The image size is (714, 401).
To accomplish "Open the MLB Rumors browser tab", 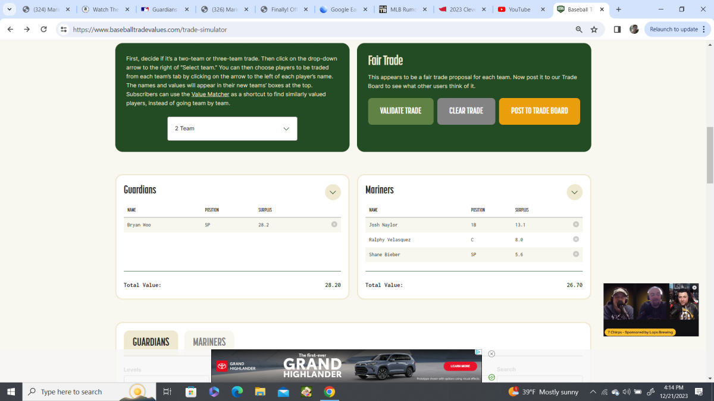I will coord(402,10).
